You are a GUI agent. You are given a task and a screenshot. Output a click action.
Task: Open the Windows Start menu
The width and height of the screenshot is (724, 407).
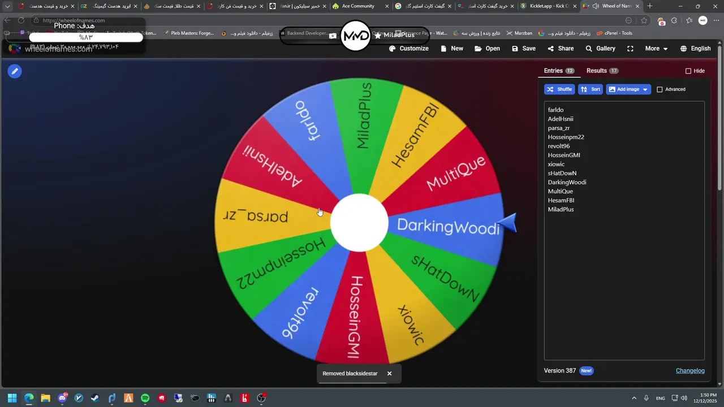coord(12,398)
